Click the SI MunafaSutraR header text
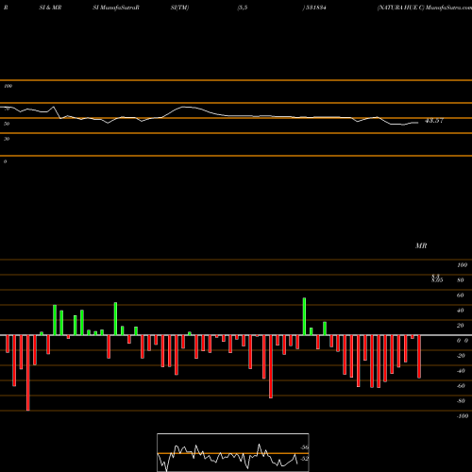Viewport: 472px width, 472px height. pos(116,8)
